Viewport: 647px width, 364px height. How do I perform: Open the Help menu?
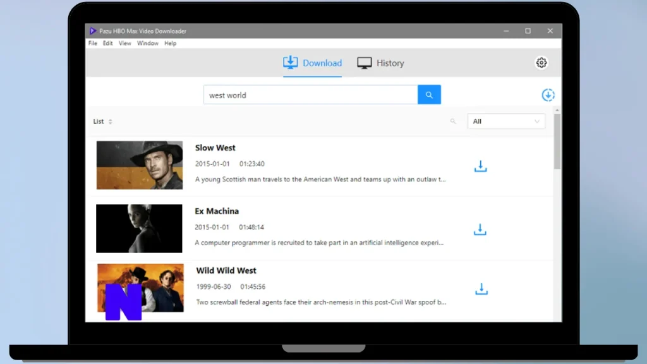[x=170, y=44]
